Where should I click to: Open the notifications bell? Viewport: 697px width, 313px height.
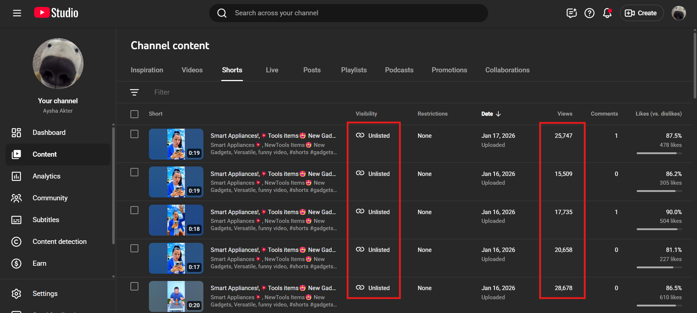click(x=607, y=13)
